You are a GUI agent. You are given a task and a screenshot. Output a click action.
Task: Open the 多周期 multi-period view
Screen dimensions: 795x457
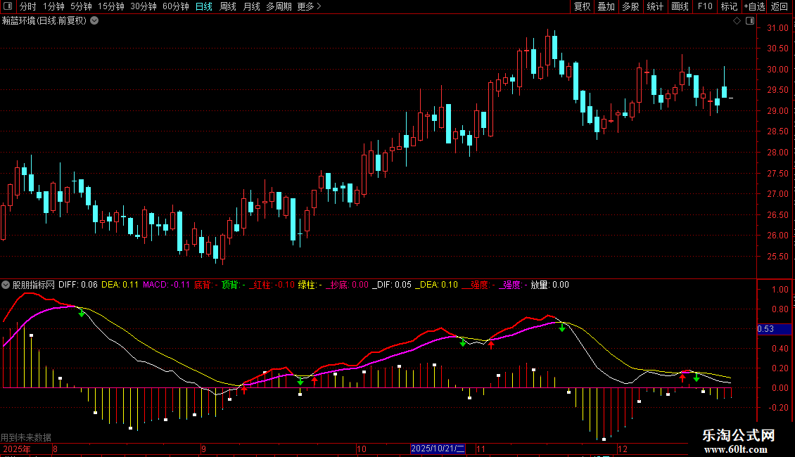point(279,6)
